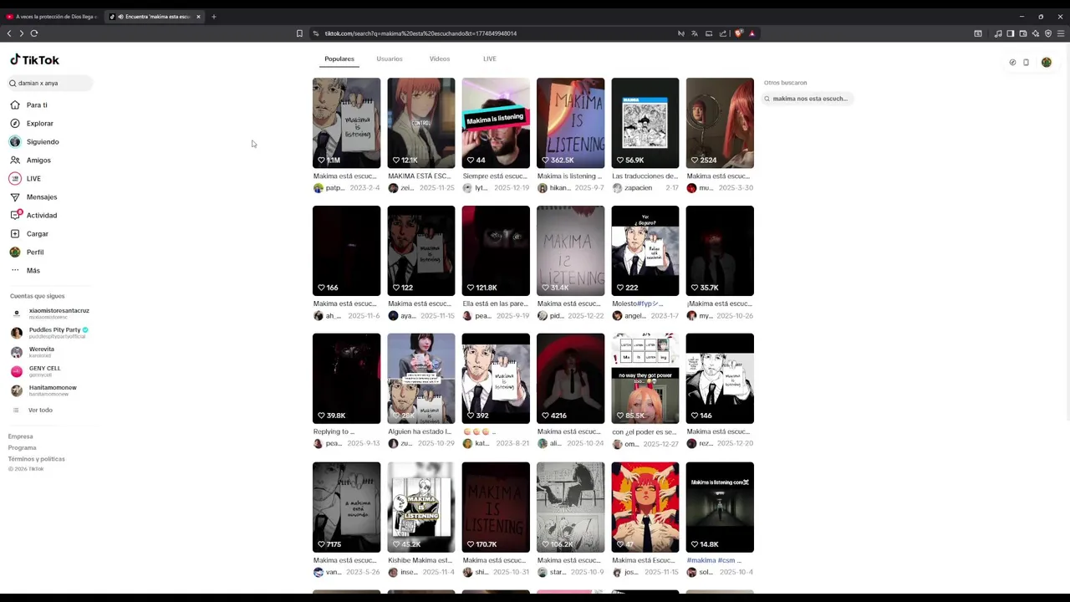The width and height of the screenshot is (1070, 602).
Task: Bookmark this page
Action: [x=299, y=33]
